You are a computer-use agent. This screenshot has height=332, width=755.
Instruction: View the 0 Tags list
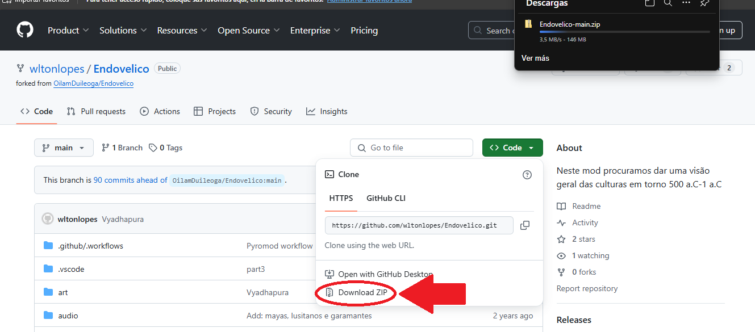166,148
